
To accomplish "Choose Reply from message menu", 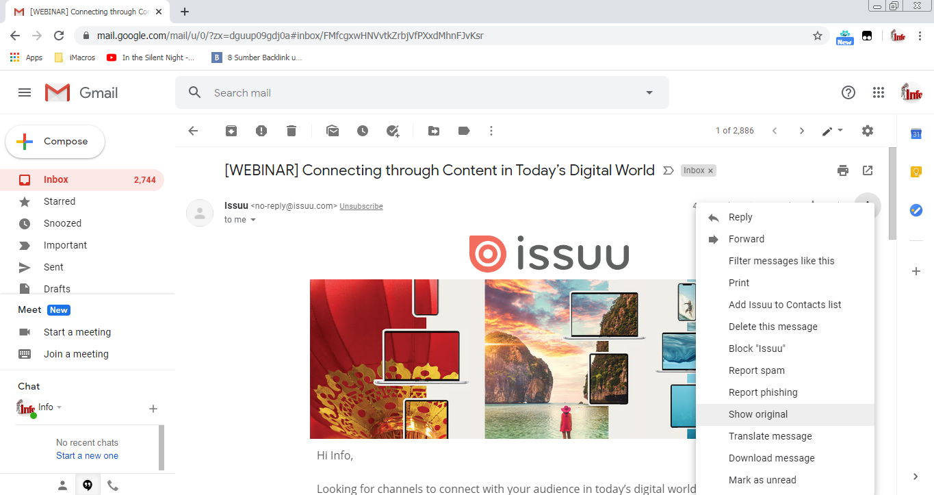I will pyautogui.click(x=785, y=217).
